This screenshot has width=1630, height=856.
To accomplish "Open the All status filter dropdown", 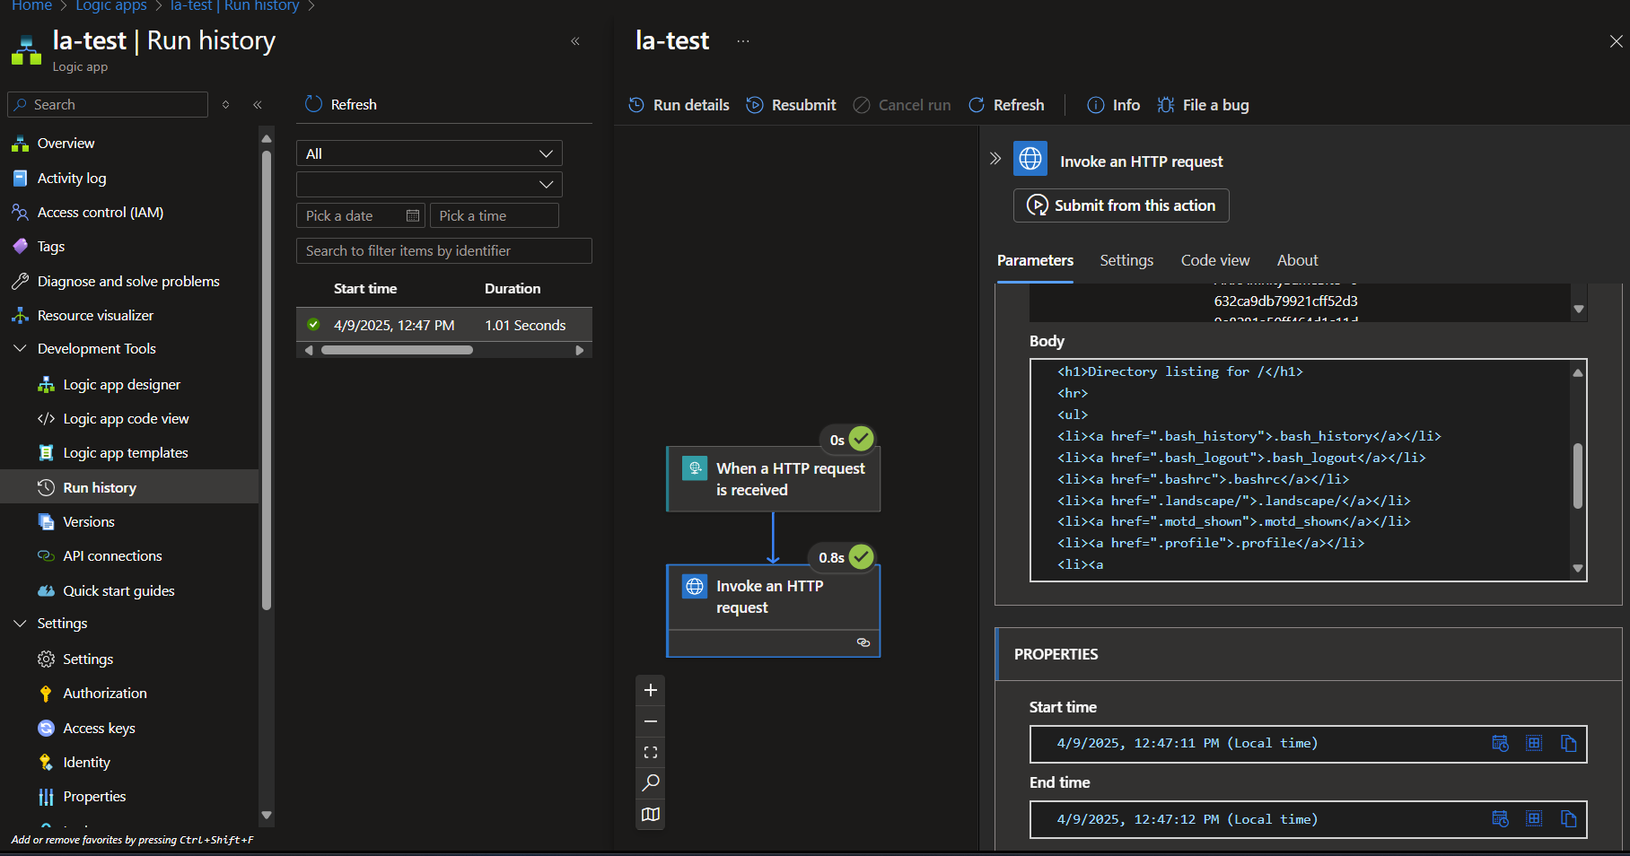I will click(x=429, y=153).
